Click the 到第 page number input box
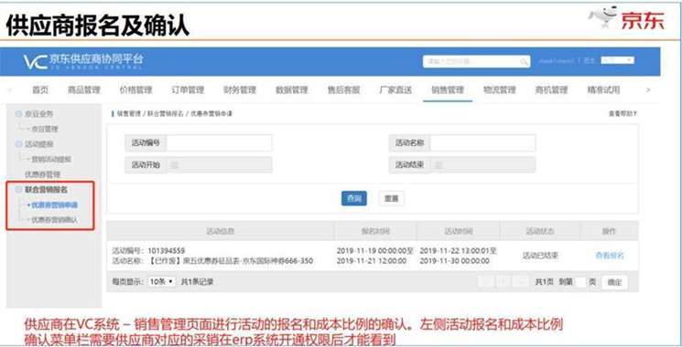 tap(580, 282)
